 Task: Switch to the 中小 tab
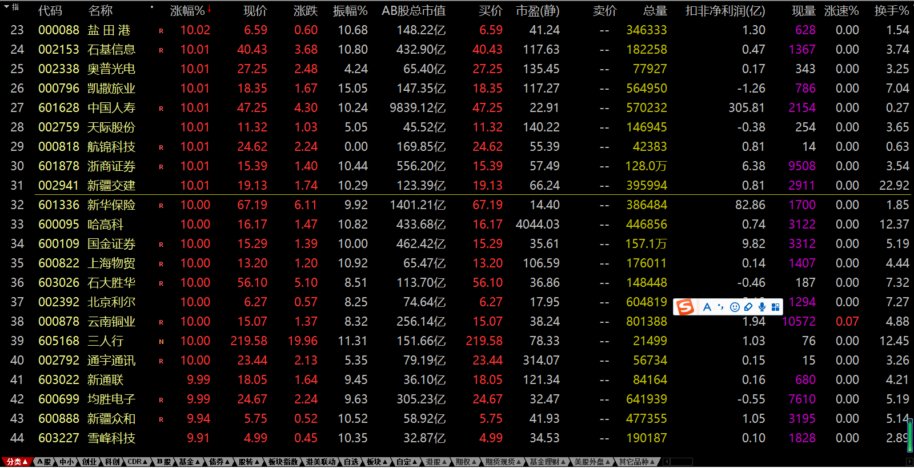tap(67, 462)
